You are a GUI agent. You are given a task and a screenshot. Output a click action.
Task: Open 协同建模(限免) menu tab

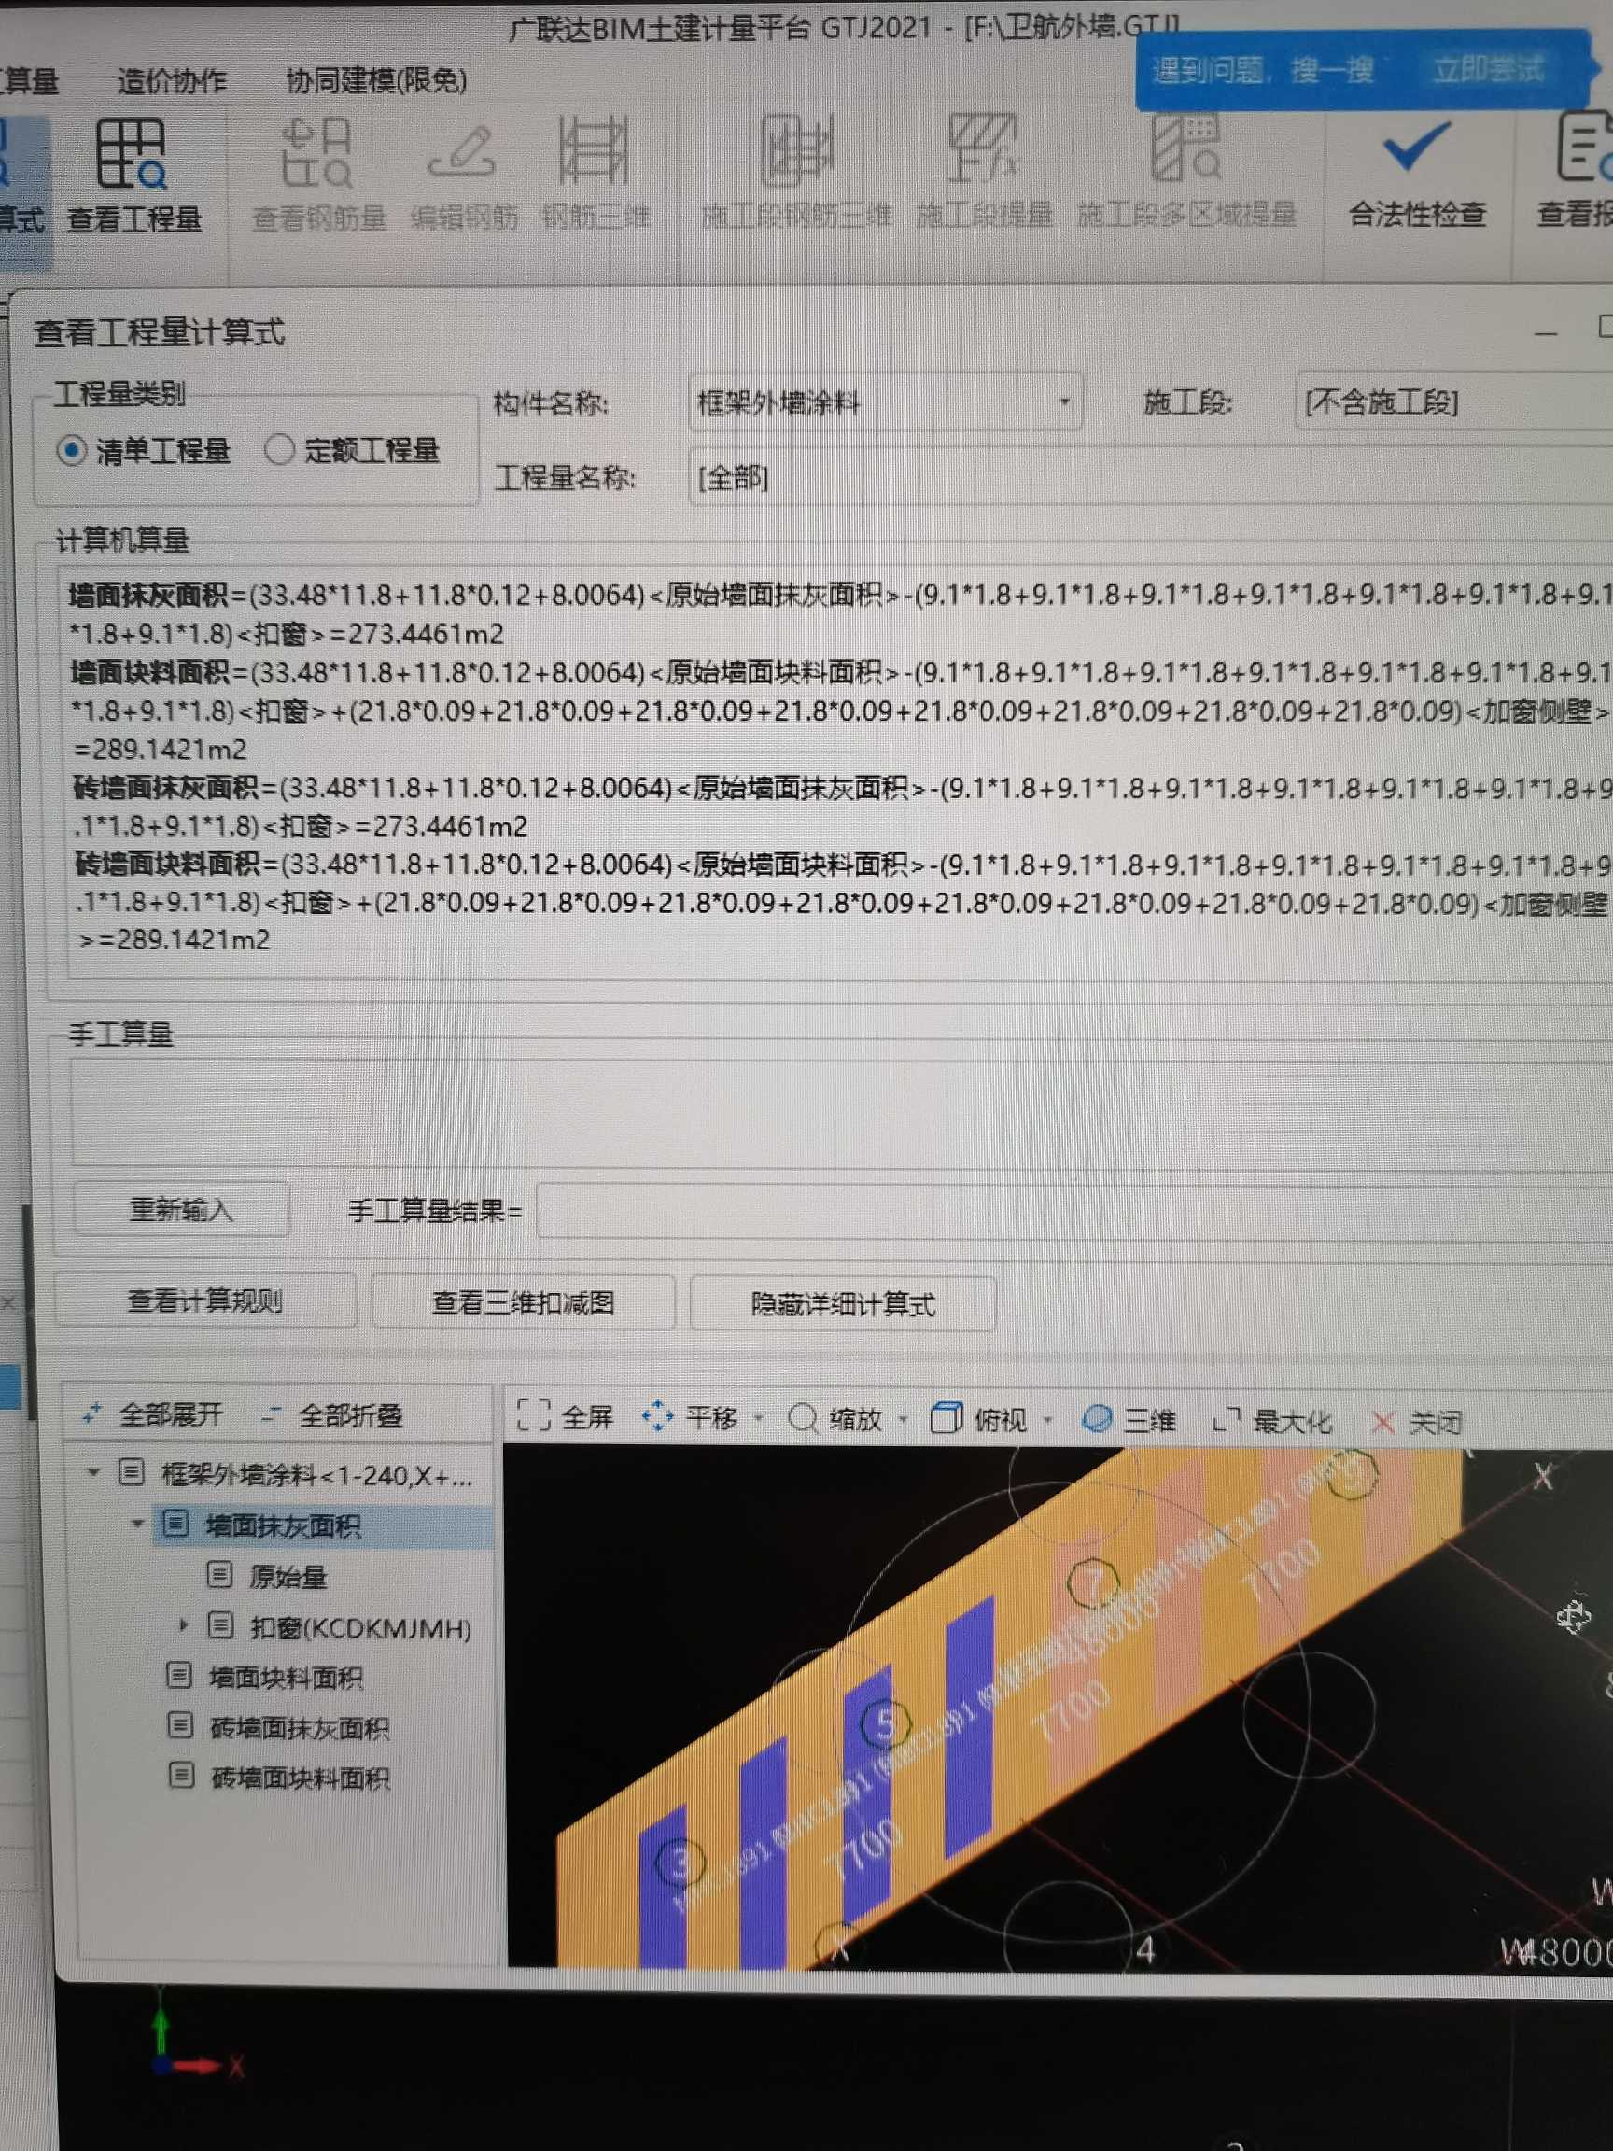(x=376, y=79)
